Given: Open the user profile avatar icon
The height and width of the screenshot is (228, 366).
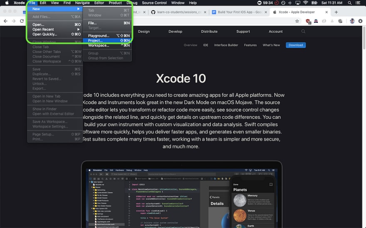Looking at the screenshot, I should click(x=352, y=21).
